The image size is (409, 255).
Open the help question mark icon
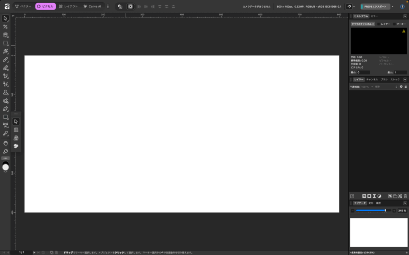pyautogui.click(x=402, y=6)
